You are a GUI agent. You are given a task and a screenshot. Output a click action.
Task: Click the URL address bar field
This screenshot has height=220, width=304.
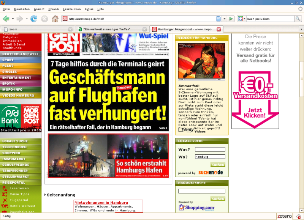click(x=142, y=19)
